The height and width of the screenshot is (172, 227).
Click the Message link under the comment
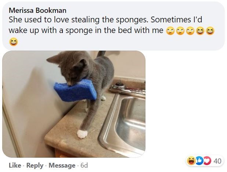(62, 165)
